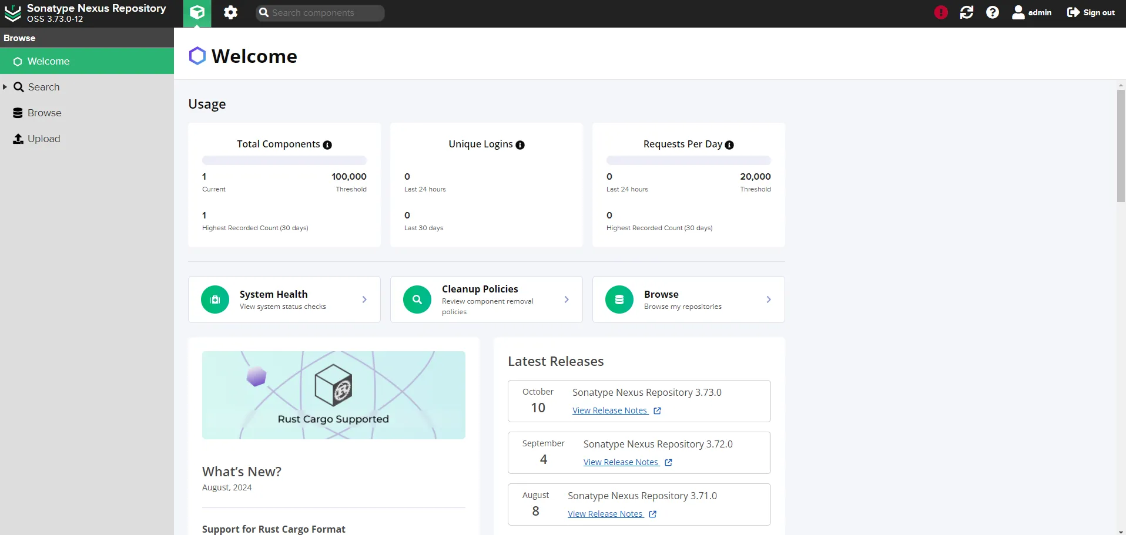Click the Browse card chevron arrow

tap(769, 300)
